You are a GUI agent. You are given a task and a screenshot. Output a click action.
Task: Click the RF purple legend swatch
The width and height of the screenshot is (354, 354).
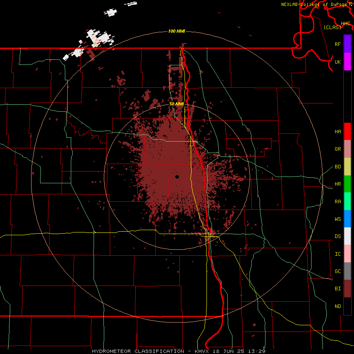pos(347,44)
